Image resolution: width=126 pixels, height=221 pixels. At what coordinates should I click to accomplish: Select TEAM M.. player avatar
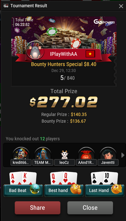tap(43, 153)
